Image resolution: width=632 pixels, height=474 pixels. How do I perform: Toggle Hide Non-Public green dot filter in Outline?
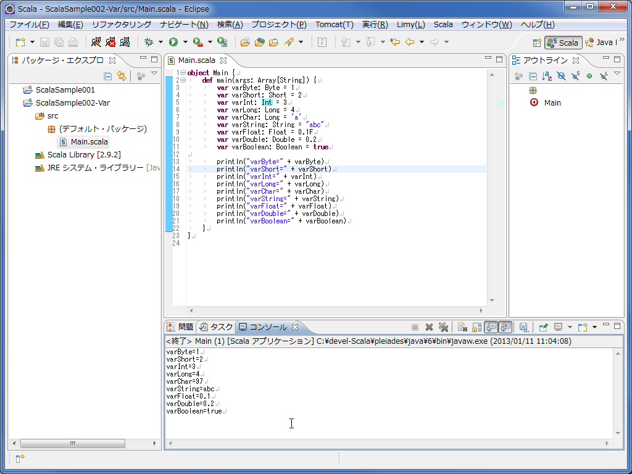[589, 76]
